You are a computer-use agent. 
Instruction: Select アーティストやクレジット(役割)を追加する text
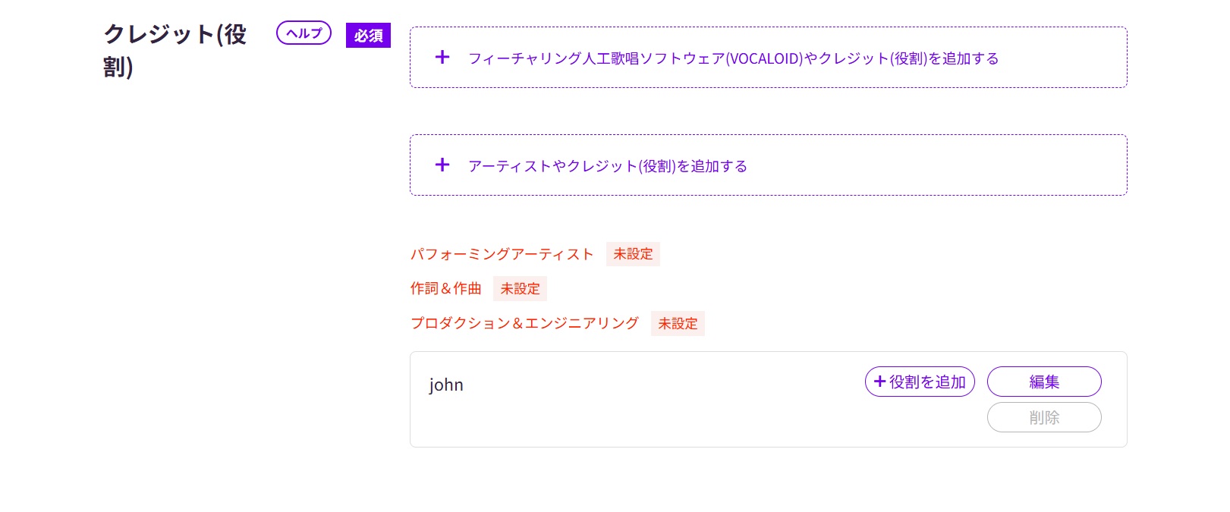(x=607, y=166)
